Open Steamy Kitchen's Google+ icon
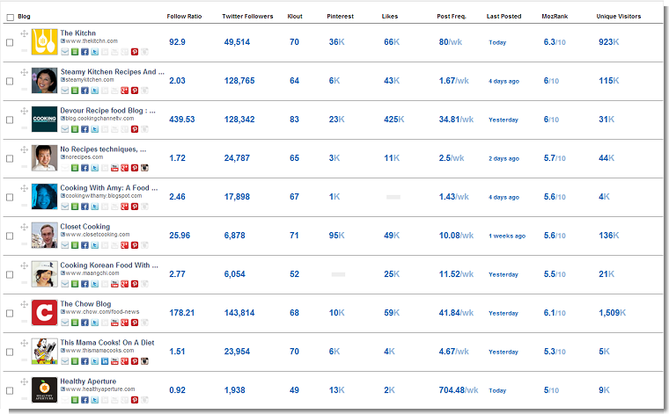The image size is (669, 414). click(x=125, y=91)
